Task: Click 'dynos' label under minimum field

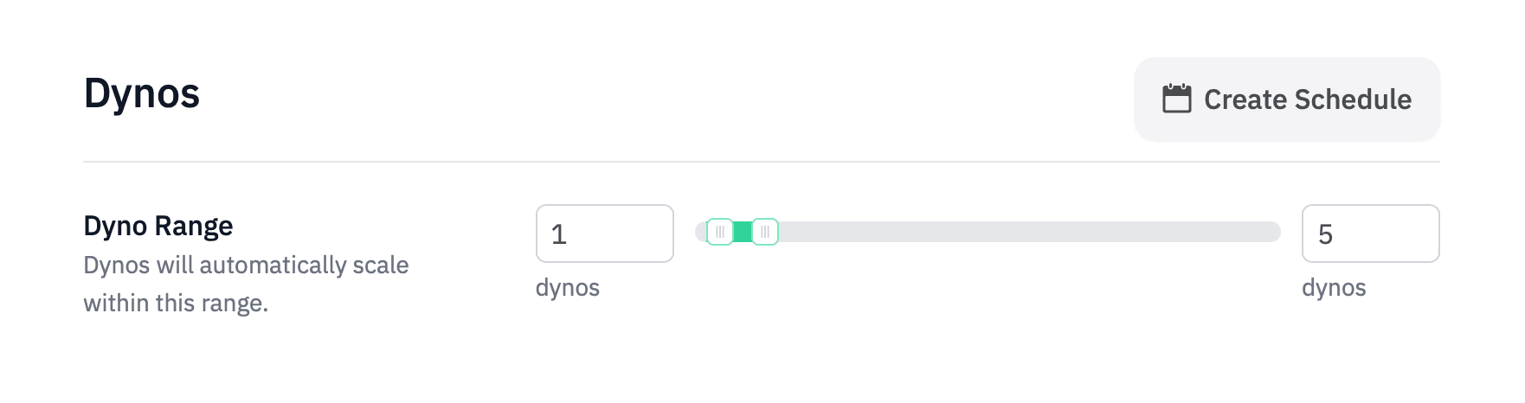Action: 567,287
